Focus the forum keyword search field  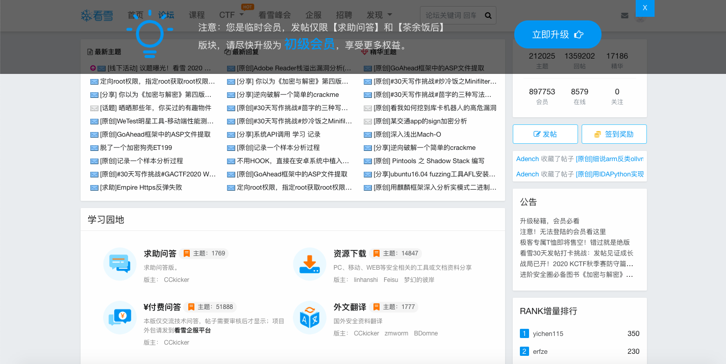(450, 15)
